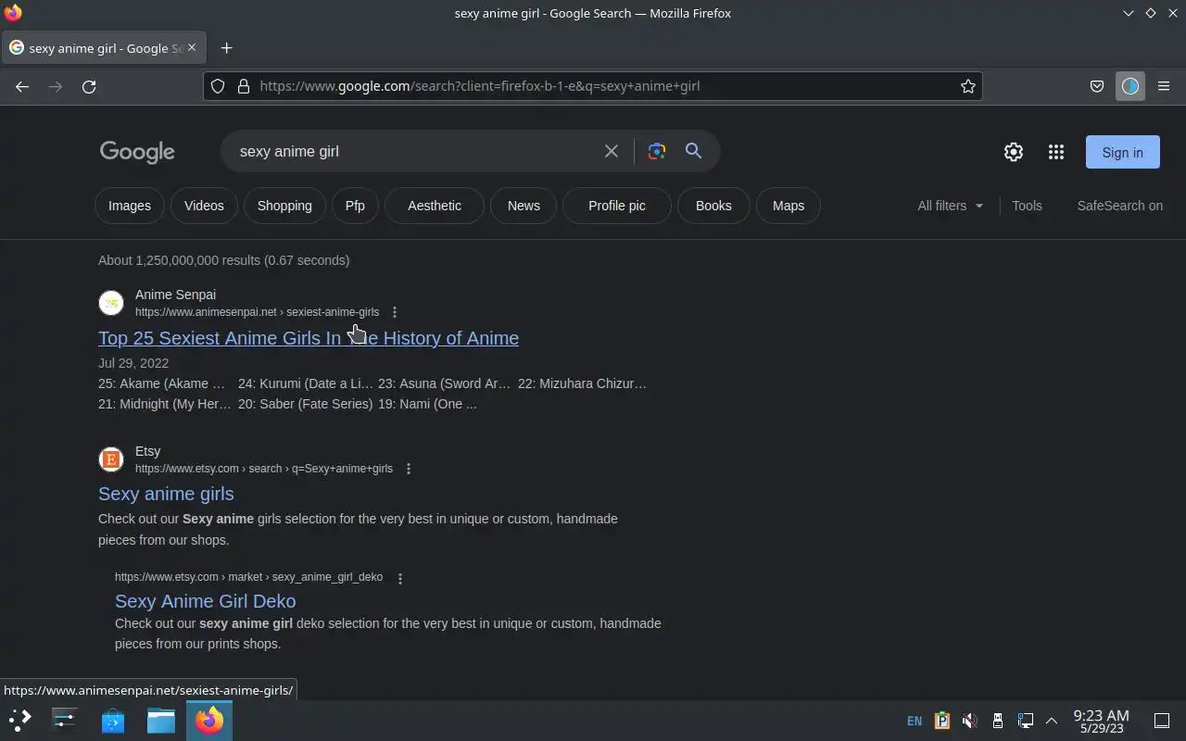Jump to 20: Saber (Fate Series) sublink
Image resolution: width=1186 pixels, height=741 pixels.
305,404
